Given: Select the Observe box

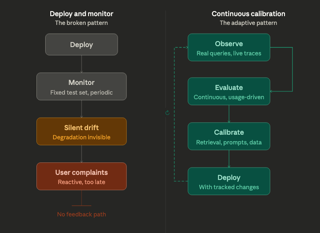Looking at the screenshot, I should (229, 48).
